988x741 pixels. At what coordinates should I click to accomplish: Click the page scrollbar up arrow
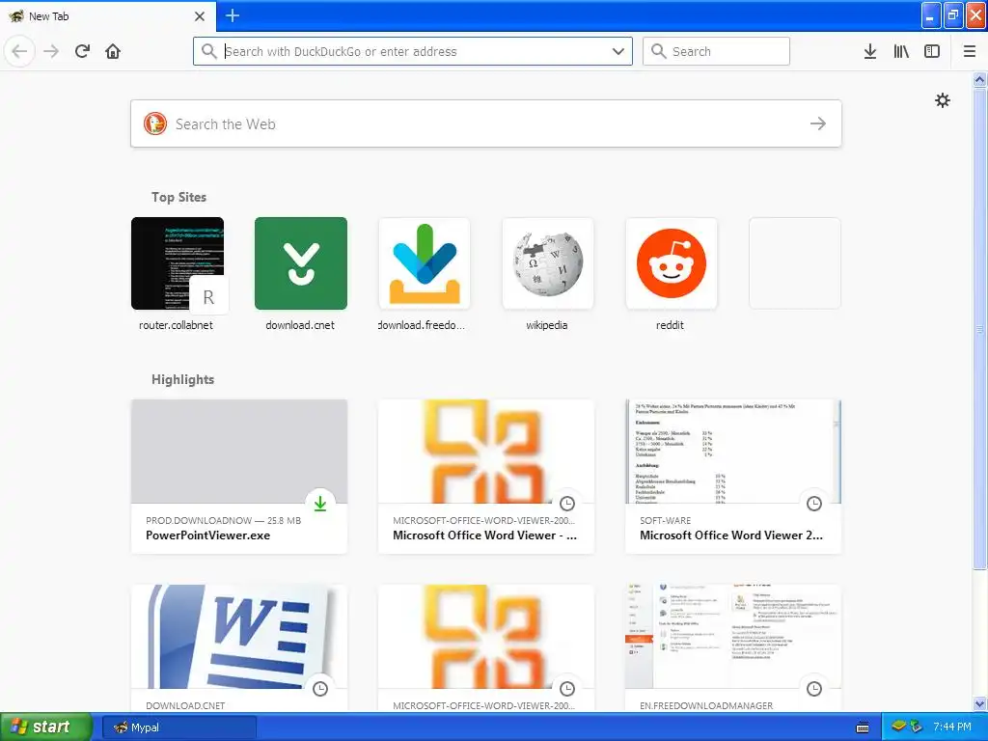click(x=979, y=79)
